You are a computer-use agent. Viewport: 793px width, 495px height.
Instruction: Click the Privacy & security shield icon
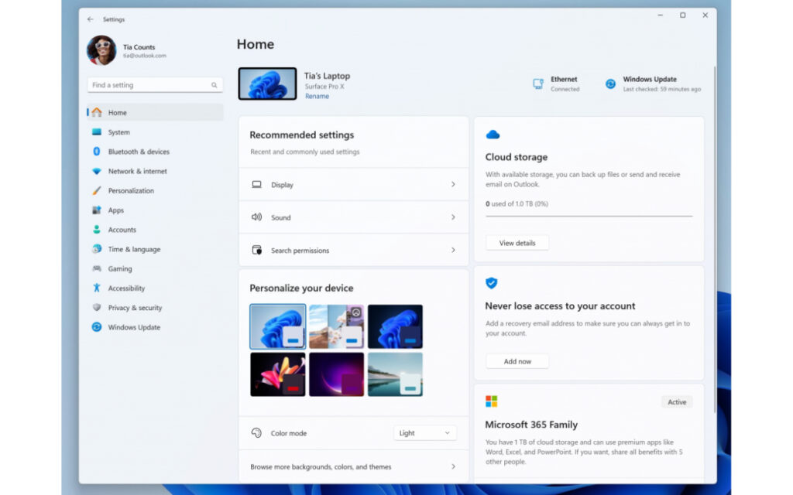coord(97,308)
